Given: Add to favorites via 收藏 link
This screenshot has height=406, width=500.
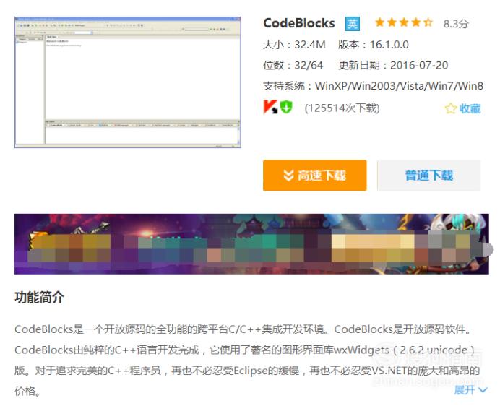Looking at the screenshot, I should 470,108.
